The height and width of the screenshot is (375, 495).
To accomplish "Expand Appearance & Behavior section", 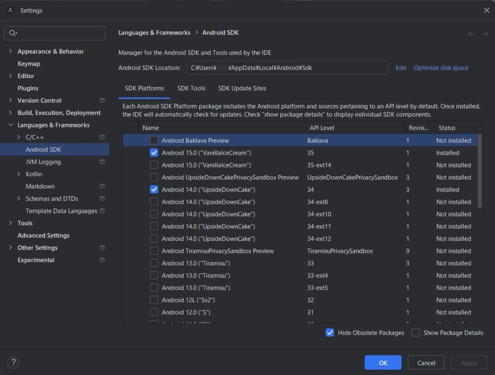I will (x=11, y=51).
